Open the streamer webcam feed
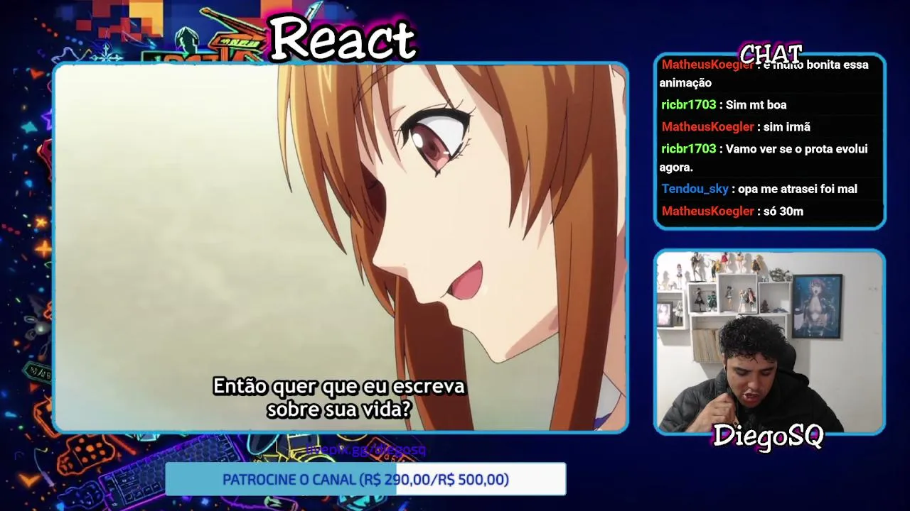 pyautogui.click(x=770, y=341)
